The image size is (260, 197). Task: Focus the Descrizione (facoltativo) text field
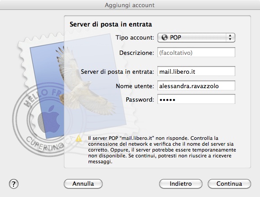[x=196, y=53]
